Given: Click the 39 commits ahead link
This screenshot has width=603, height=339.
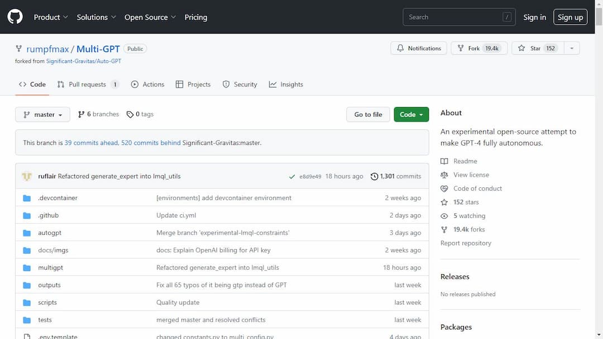Looking at the screenshot, I should click(91, 143).
